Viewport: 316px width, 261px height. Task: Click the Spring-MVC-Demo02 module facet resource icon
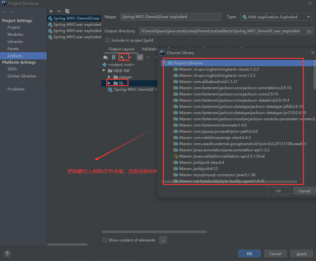tap(110, 89)
